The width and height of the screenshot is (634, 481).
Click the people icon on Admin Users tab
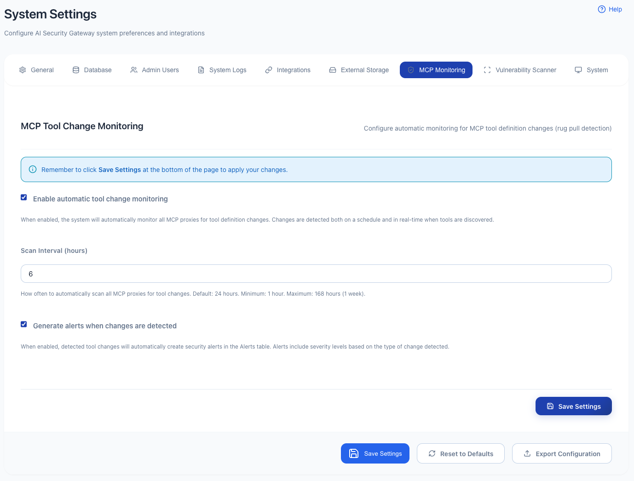[134, 69]
